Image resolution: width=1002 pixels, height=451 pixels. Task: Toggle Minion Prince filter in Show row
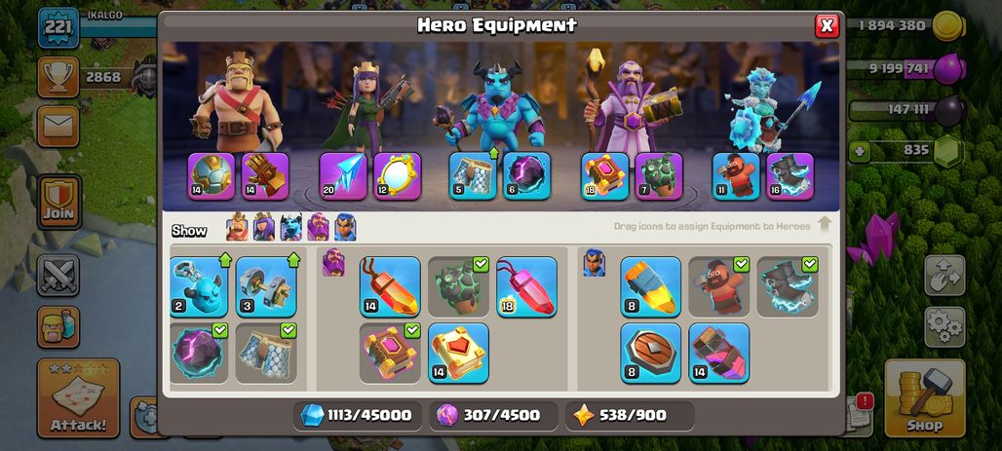tap(290, 227)
